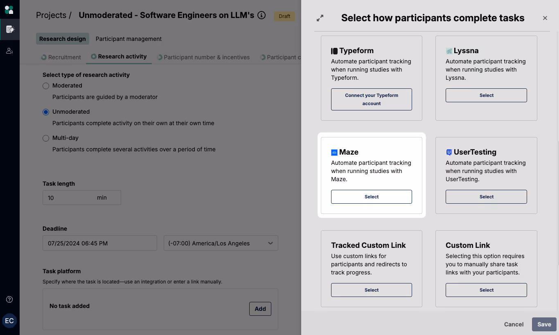The height and width of the screenshot is (335, 559).
Task: Expand the side panel to full width
Action: (x=320, y=18)
